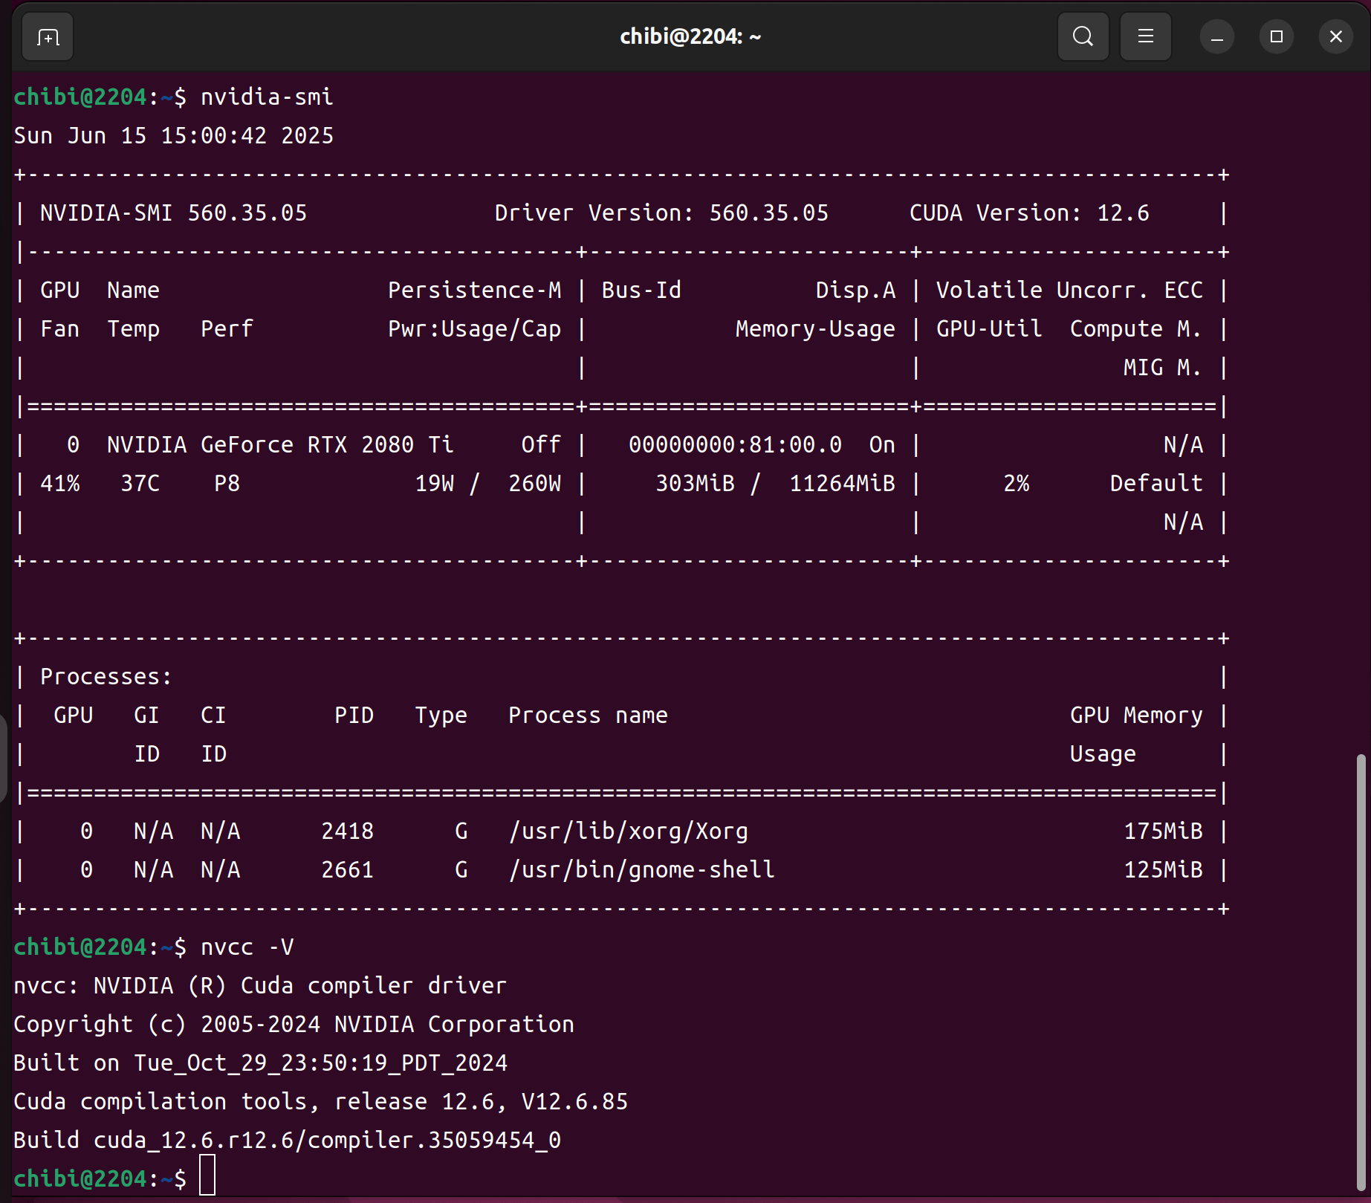
Task: Click the chibi@2204 window title
Action: [690, 36]
